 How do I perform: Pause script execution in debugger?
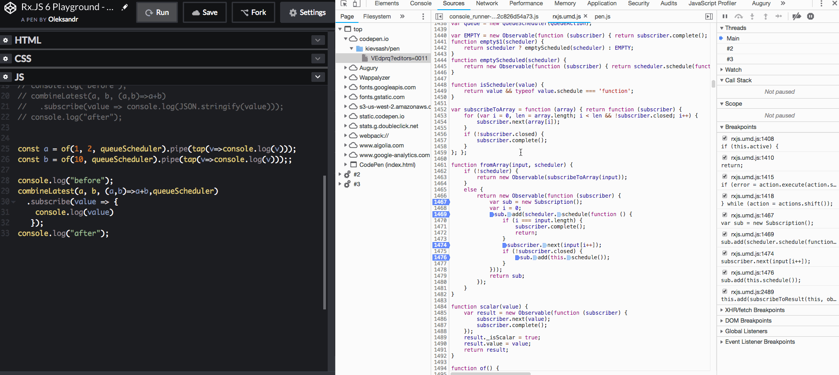click(x=725, y=16)
